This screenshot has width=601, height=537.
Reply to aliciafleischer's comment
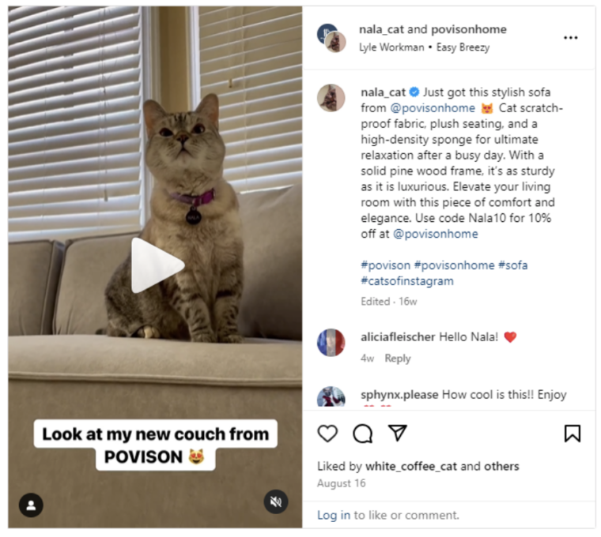398,359
